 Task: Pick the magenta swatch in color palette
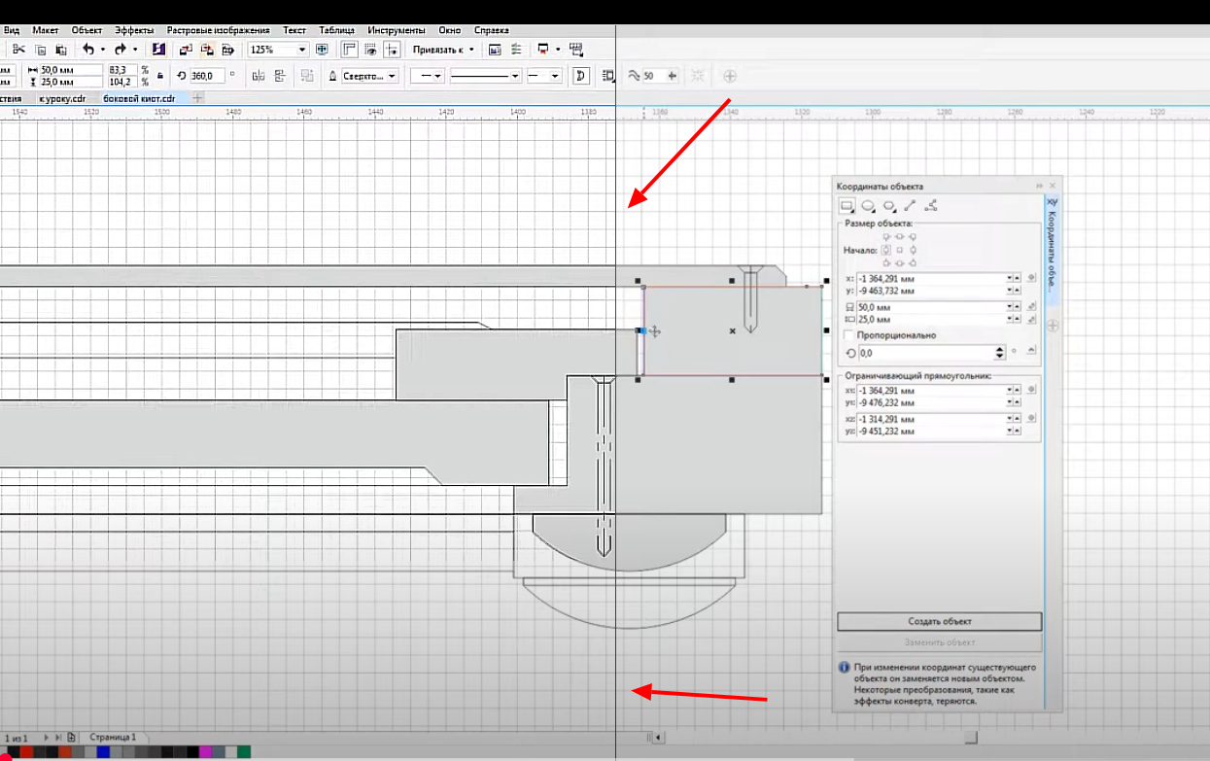point(205,751)
